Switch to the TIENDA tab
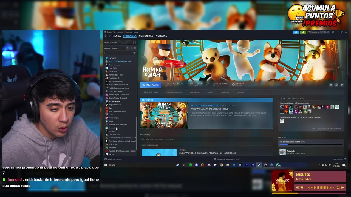 [x=117, y=36]
